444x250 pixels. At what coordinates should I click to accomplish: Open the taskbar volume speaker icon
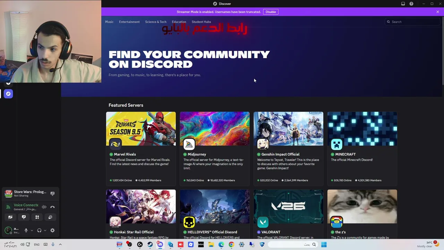[x=22, y=244]
